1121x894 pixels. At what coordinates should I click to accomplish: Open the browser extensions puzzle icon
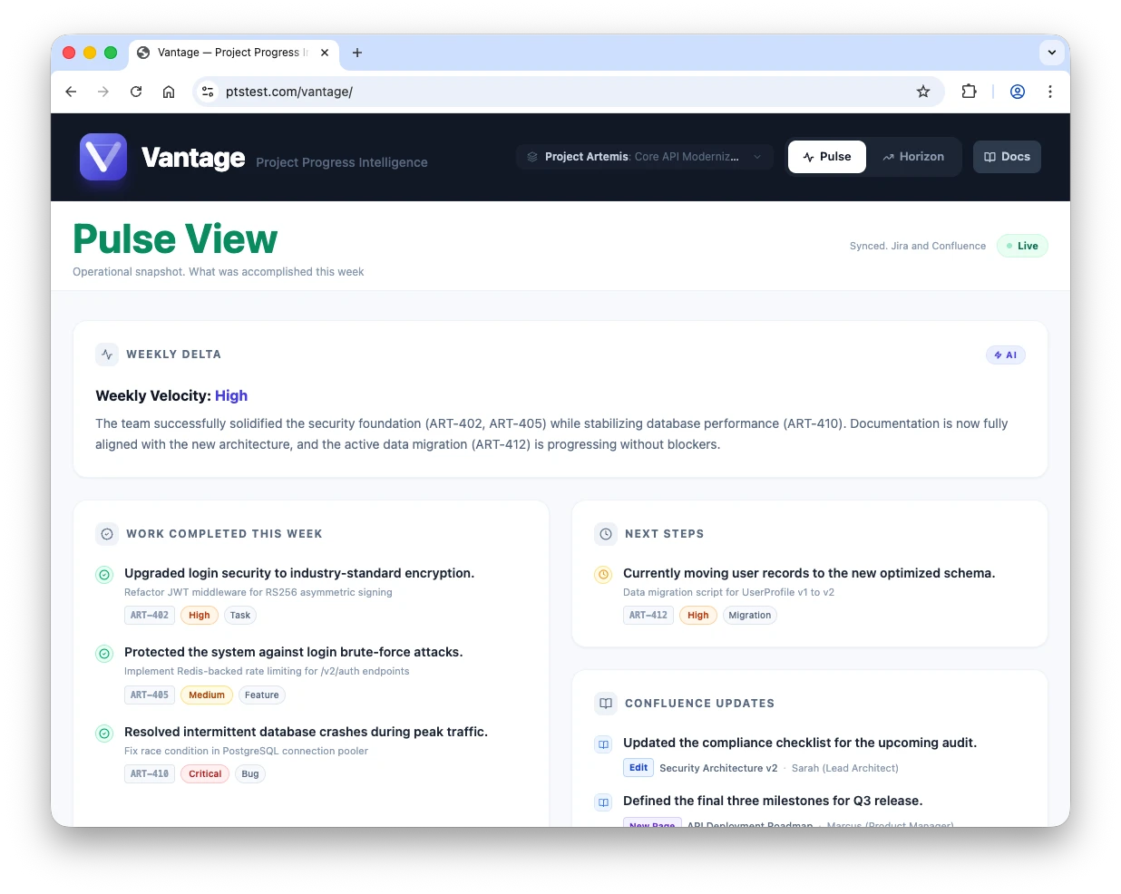point(969,92)
